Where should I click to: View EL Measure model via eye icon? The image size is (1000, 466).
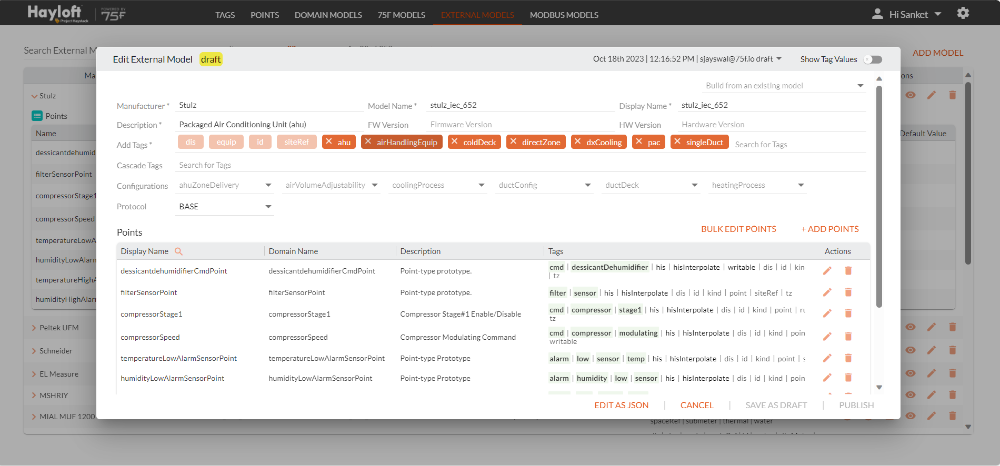pyautogui.click(x=911, y=373)
